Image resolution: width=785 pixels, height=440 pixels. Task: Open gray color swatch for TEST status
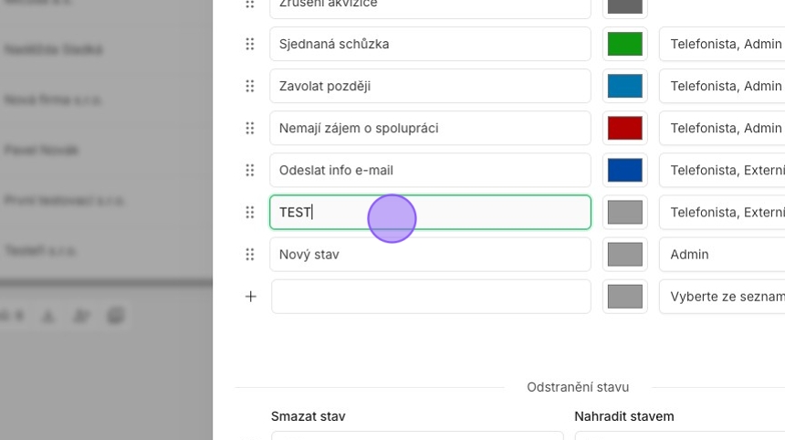pyautogui.click(x=625, y=213)
